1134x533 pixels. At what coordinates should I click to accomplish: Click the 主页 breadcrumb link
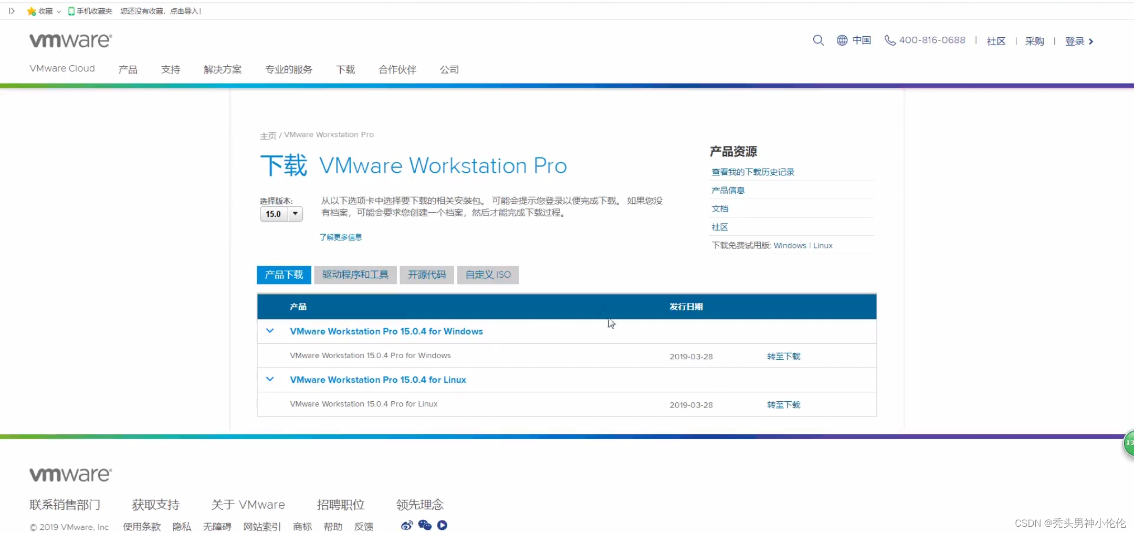pyautogui.click(x=268, y=135)
